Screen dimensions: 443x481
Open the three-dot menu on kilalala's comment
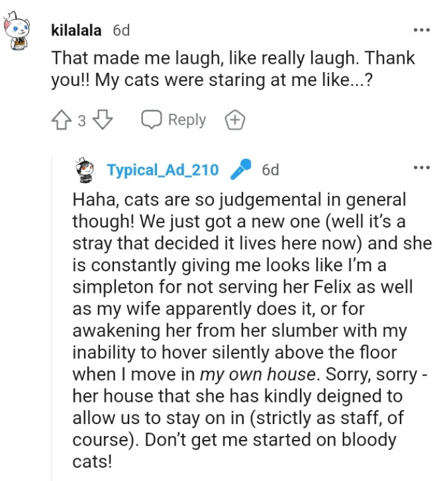tap(421, 30)
